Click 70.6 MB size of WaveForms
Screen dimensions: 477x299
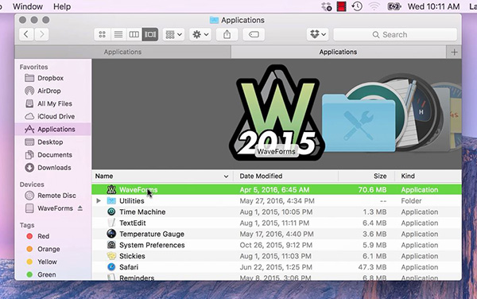[x=372, y=190]
